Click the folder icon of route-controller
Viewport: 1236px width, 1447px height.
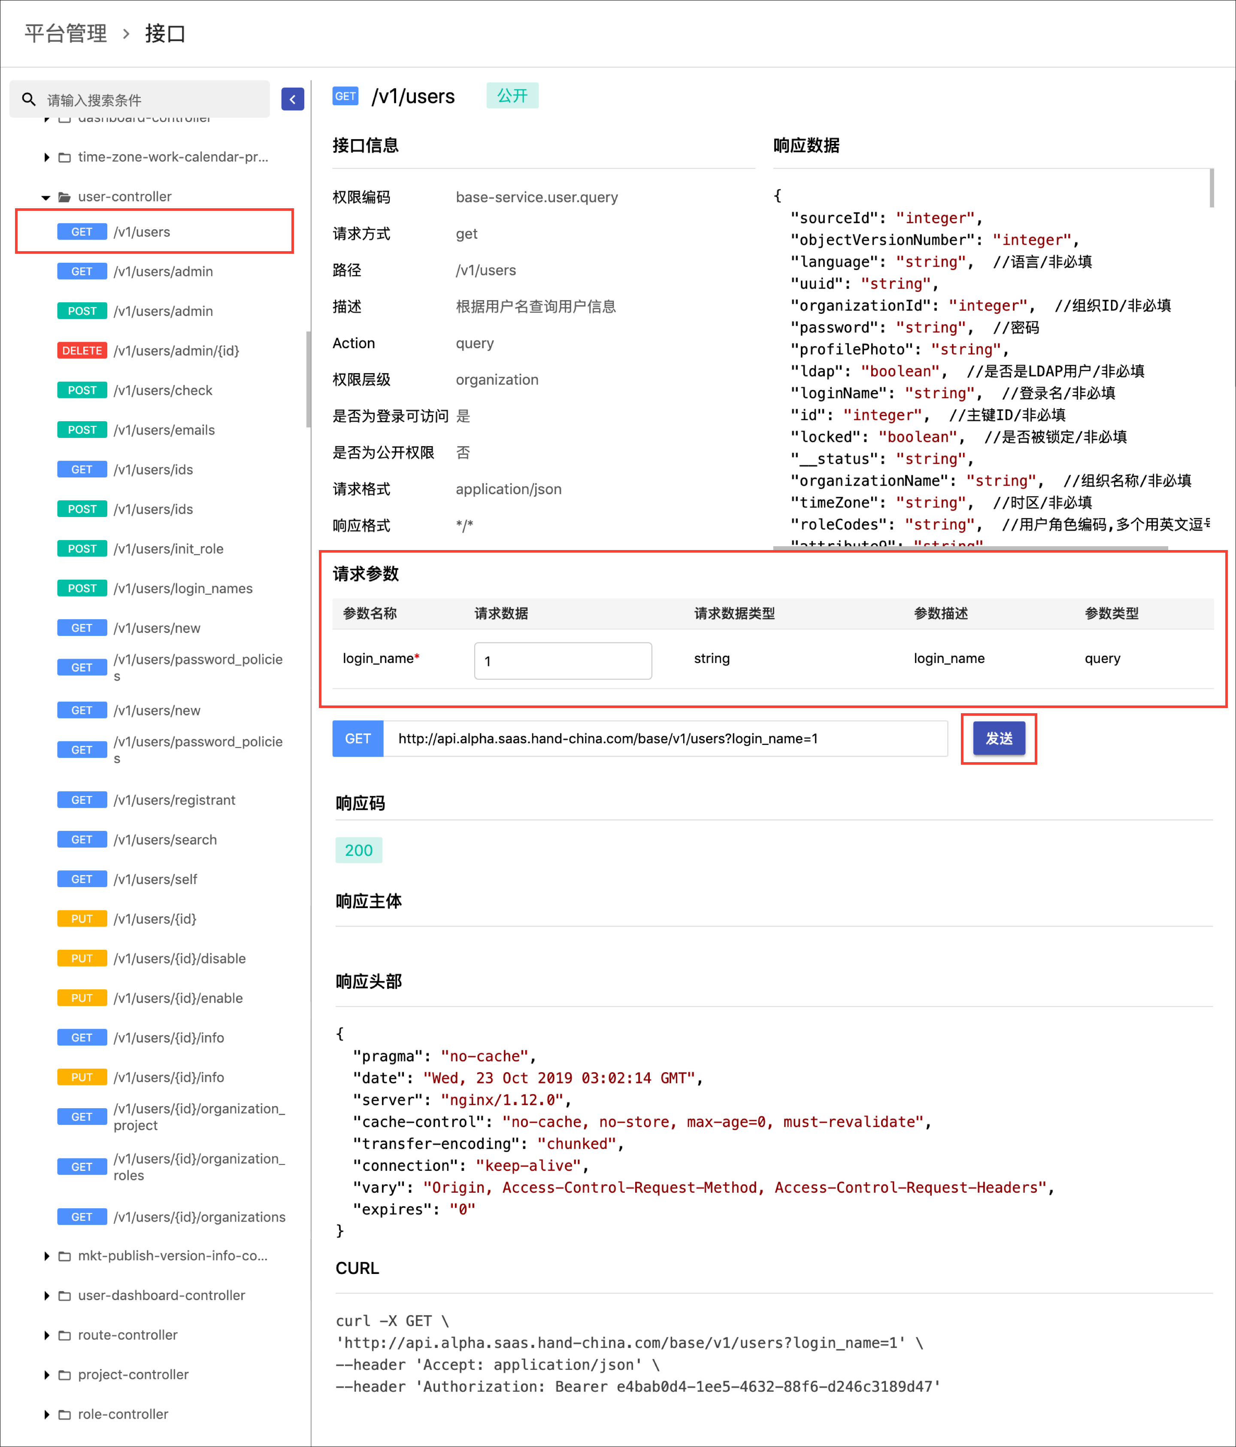pyautogui.click(x=64, y=1335)
